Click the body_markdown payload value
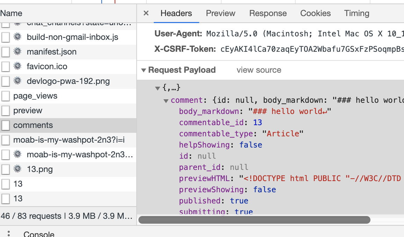Image resolution: width=404 pixels, height=237 pixels. coord(290,111)
